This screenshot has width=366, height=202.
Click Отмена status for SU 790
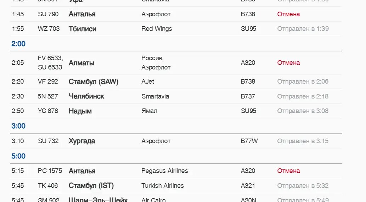pyautogui.click(x=288, y=14)
